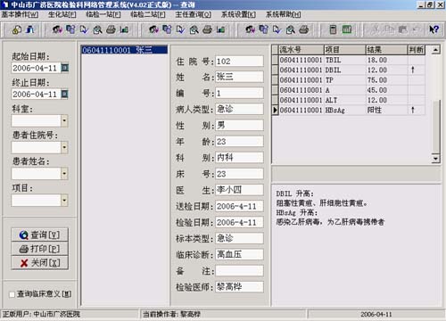The width and height of the screenshot is (446, 321).
Task: Click the 结果 column header
Action: pyautogui.click(x=386, y=50)
